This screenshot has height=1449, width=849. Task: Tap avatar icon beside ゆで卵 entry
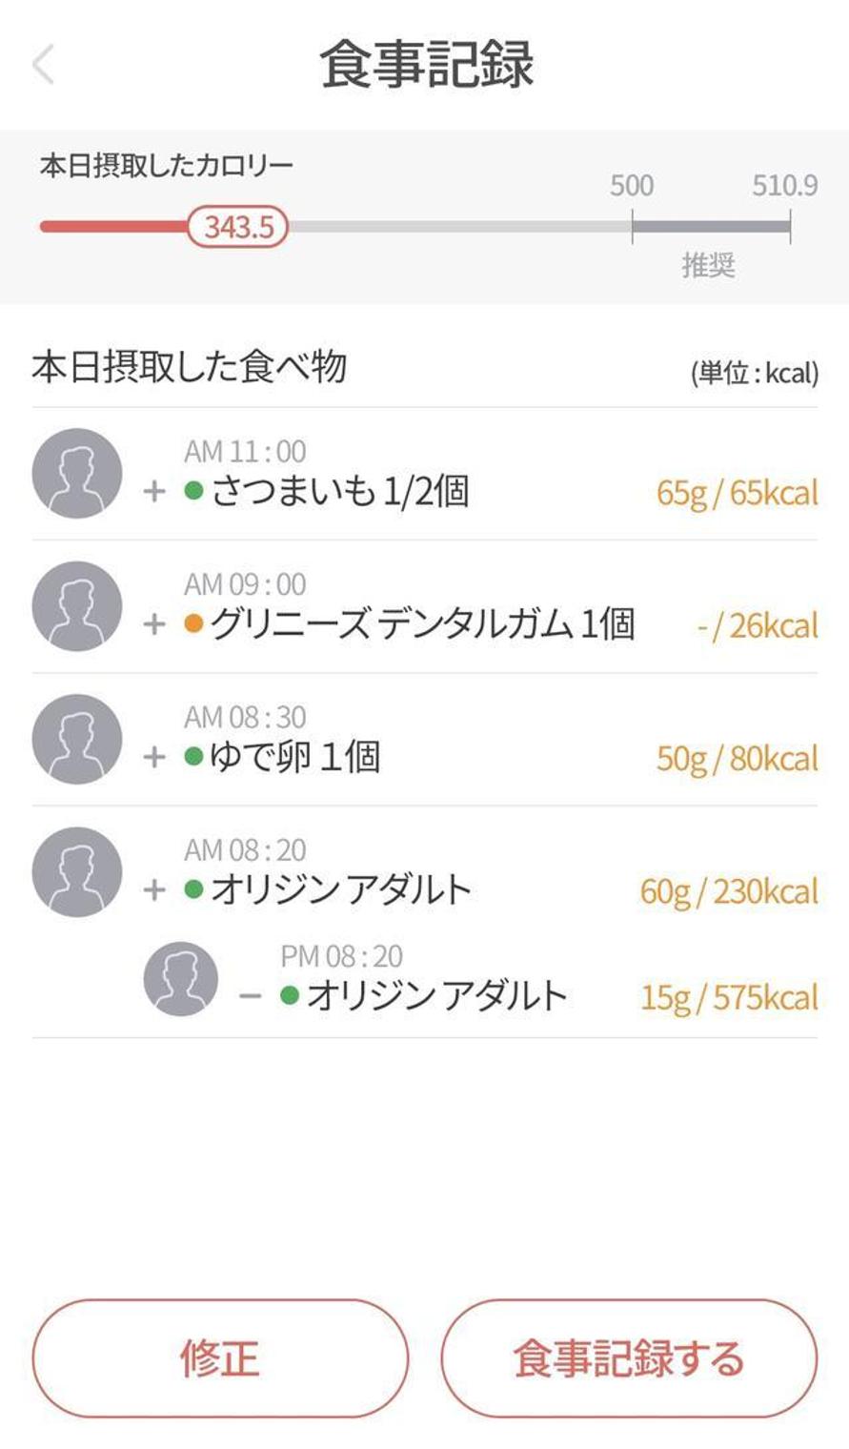77,739
